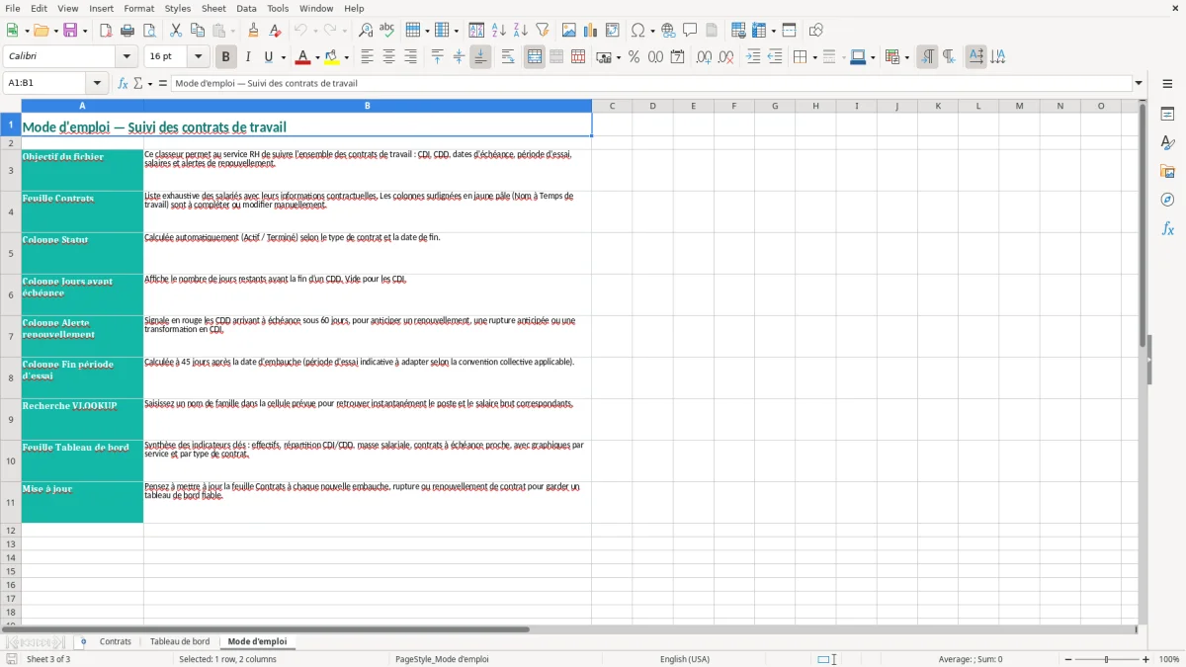The height and width of the screenshot is (667, 1186).
Task: Toggle Wrap Text
Action: [x=508, y=57]
